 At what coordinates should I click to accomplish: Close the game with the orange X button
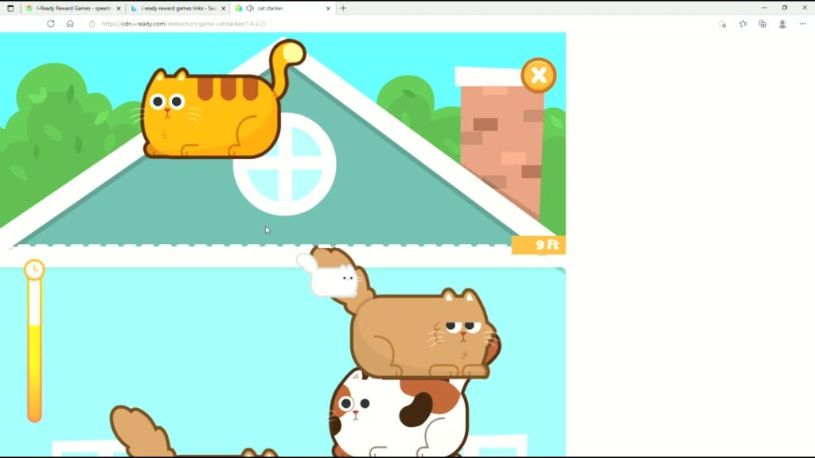(x=539, y=76)
